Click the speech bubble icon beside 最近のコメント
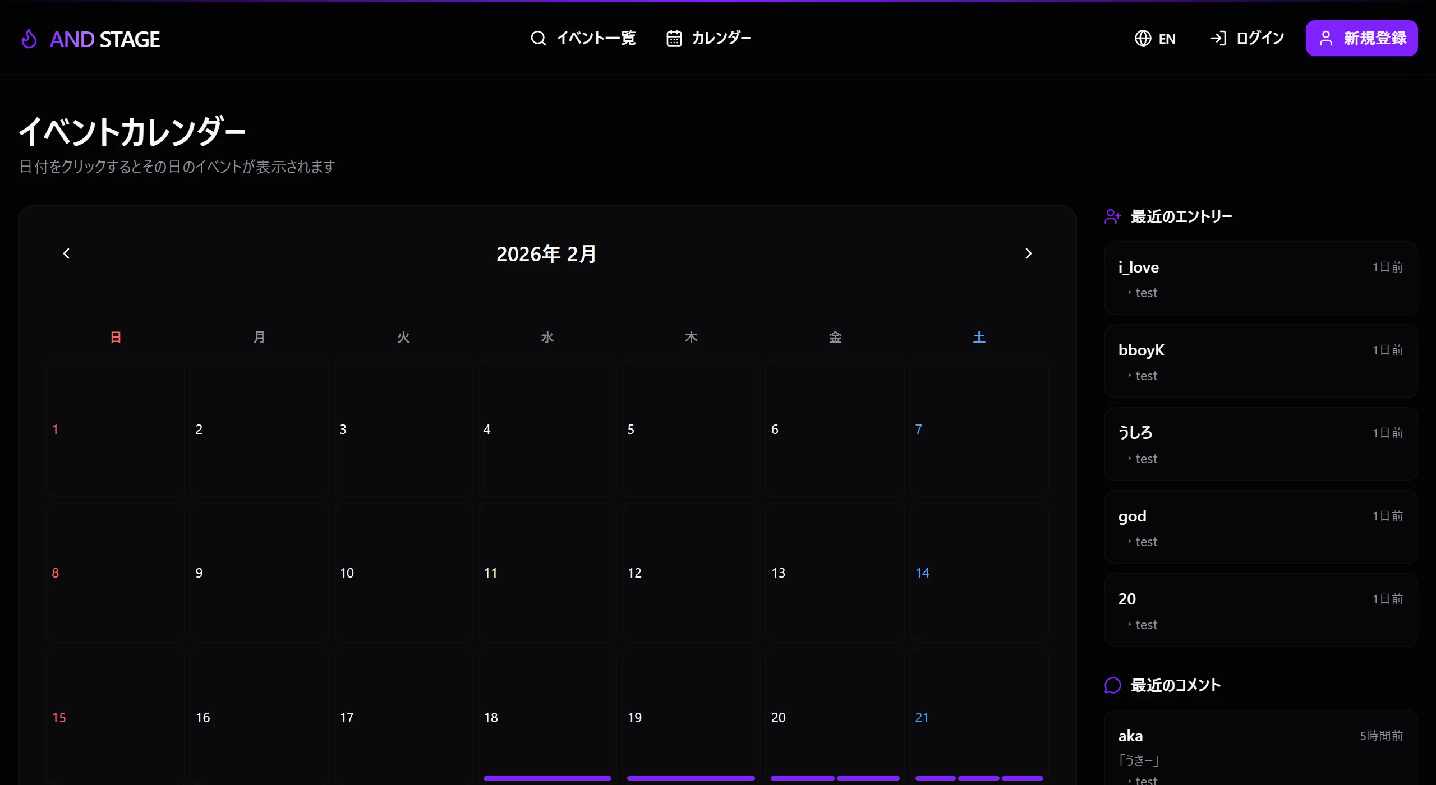The image size is (1436, 785). [x=1112, y=685]
